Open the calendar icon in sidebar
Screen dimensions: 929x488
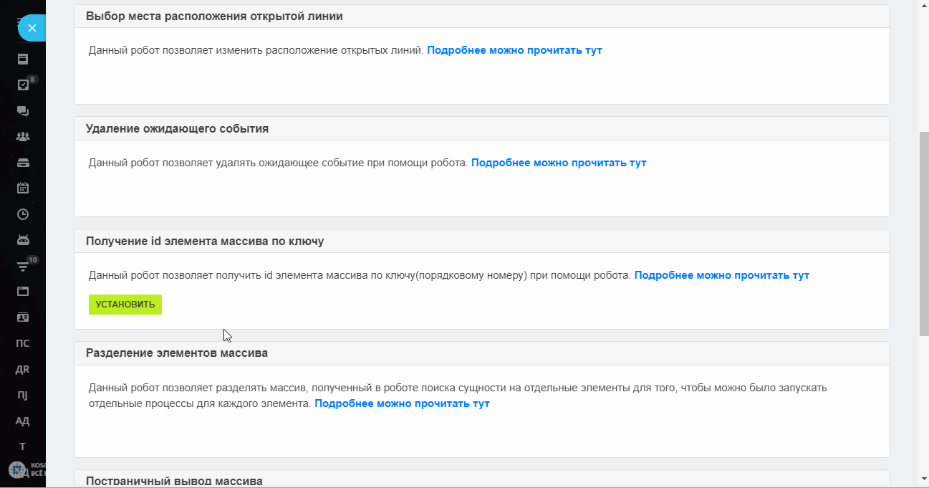pyautogui.click(x=23, y=188)
